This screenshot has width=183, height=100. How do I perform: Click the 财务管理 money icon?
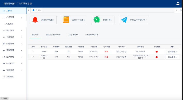tap(4, 44)
